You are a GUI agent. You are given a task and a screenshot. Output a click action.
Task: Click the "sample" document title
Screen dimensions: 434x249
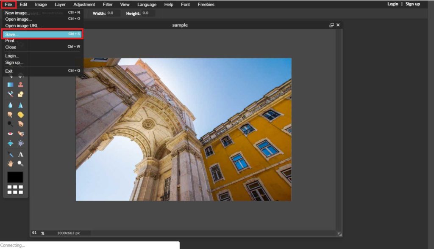click(180, 25)
